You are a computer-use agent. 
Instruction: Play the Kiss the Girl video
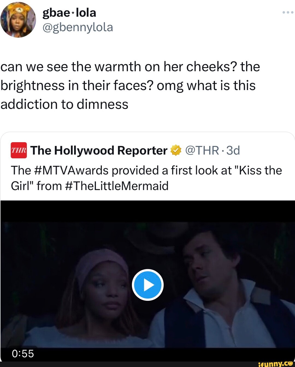click(147, 285)
